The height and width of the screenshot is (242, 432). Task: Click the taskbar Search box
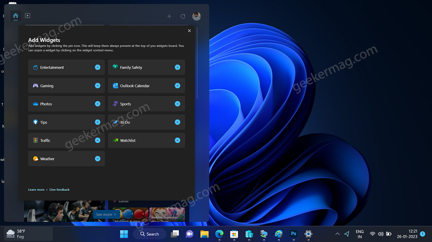[149, 234]
